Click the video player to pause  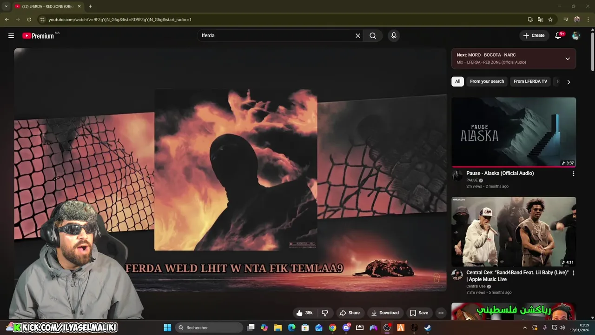230,170
